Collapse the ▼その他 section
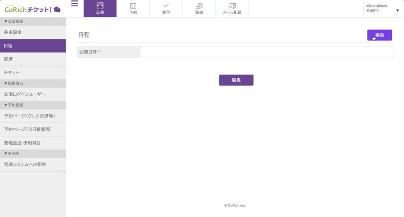Screen dimensions: 404x217 click(12, 153)
